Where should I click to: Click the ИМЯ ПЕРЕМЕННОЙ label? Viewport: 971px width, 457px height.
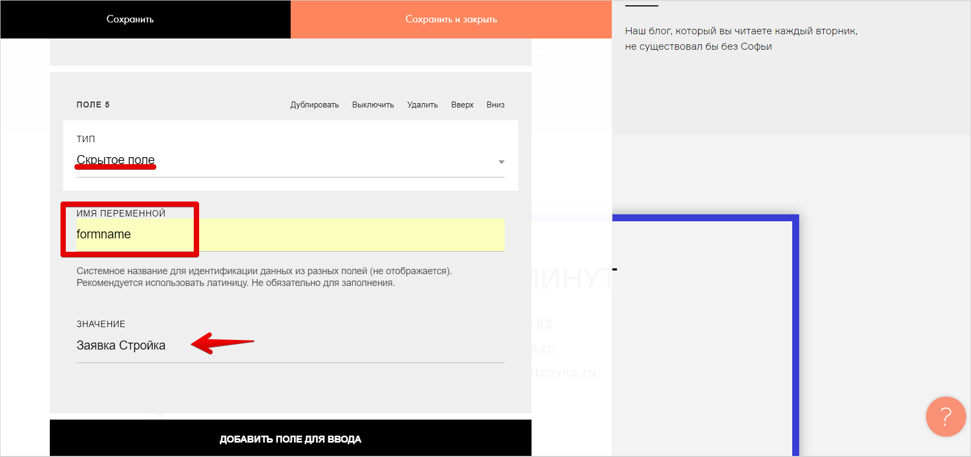click(x=121, y=213)
